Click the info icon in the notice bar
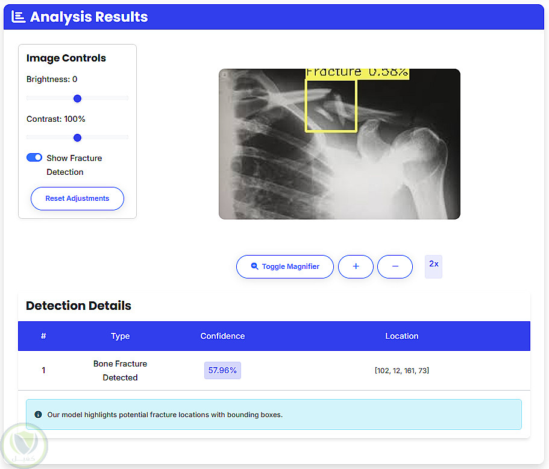This screenshot has width=549, height=469. pyautogui.click(x=39, y=415)
